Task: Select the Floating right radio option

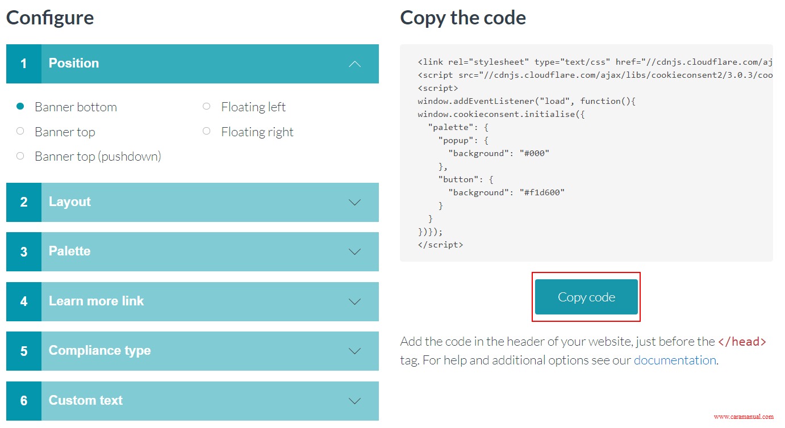Action: point(207,131)
